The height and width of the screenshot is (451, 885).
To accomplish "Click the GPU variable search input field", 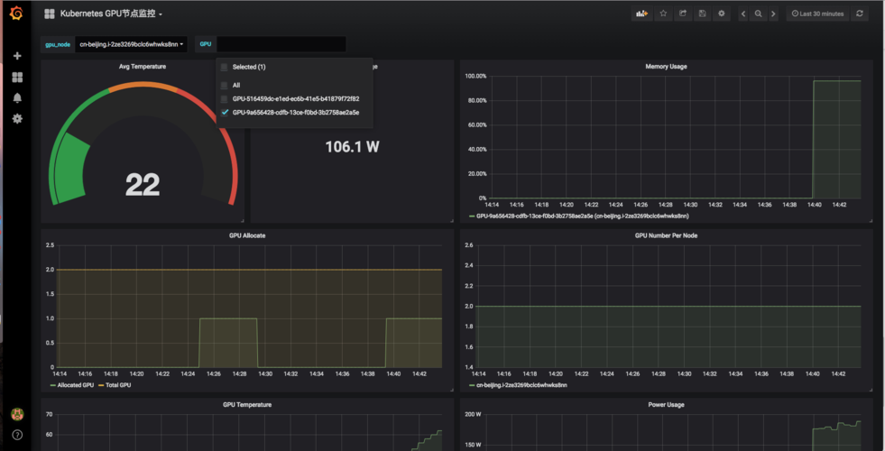I will 281,44.
